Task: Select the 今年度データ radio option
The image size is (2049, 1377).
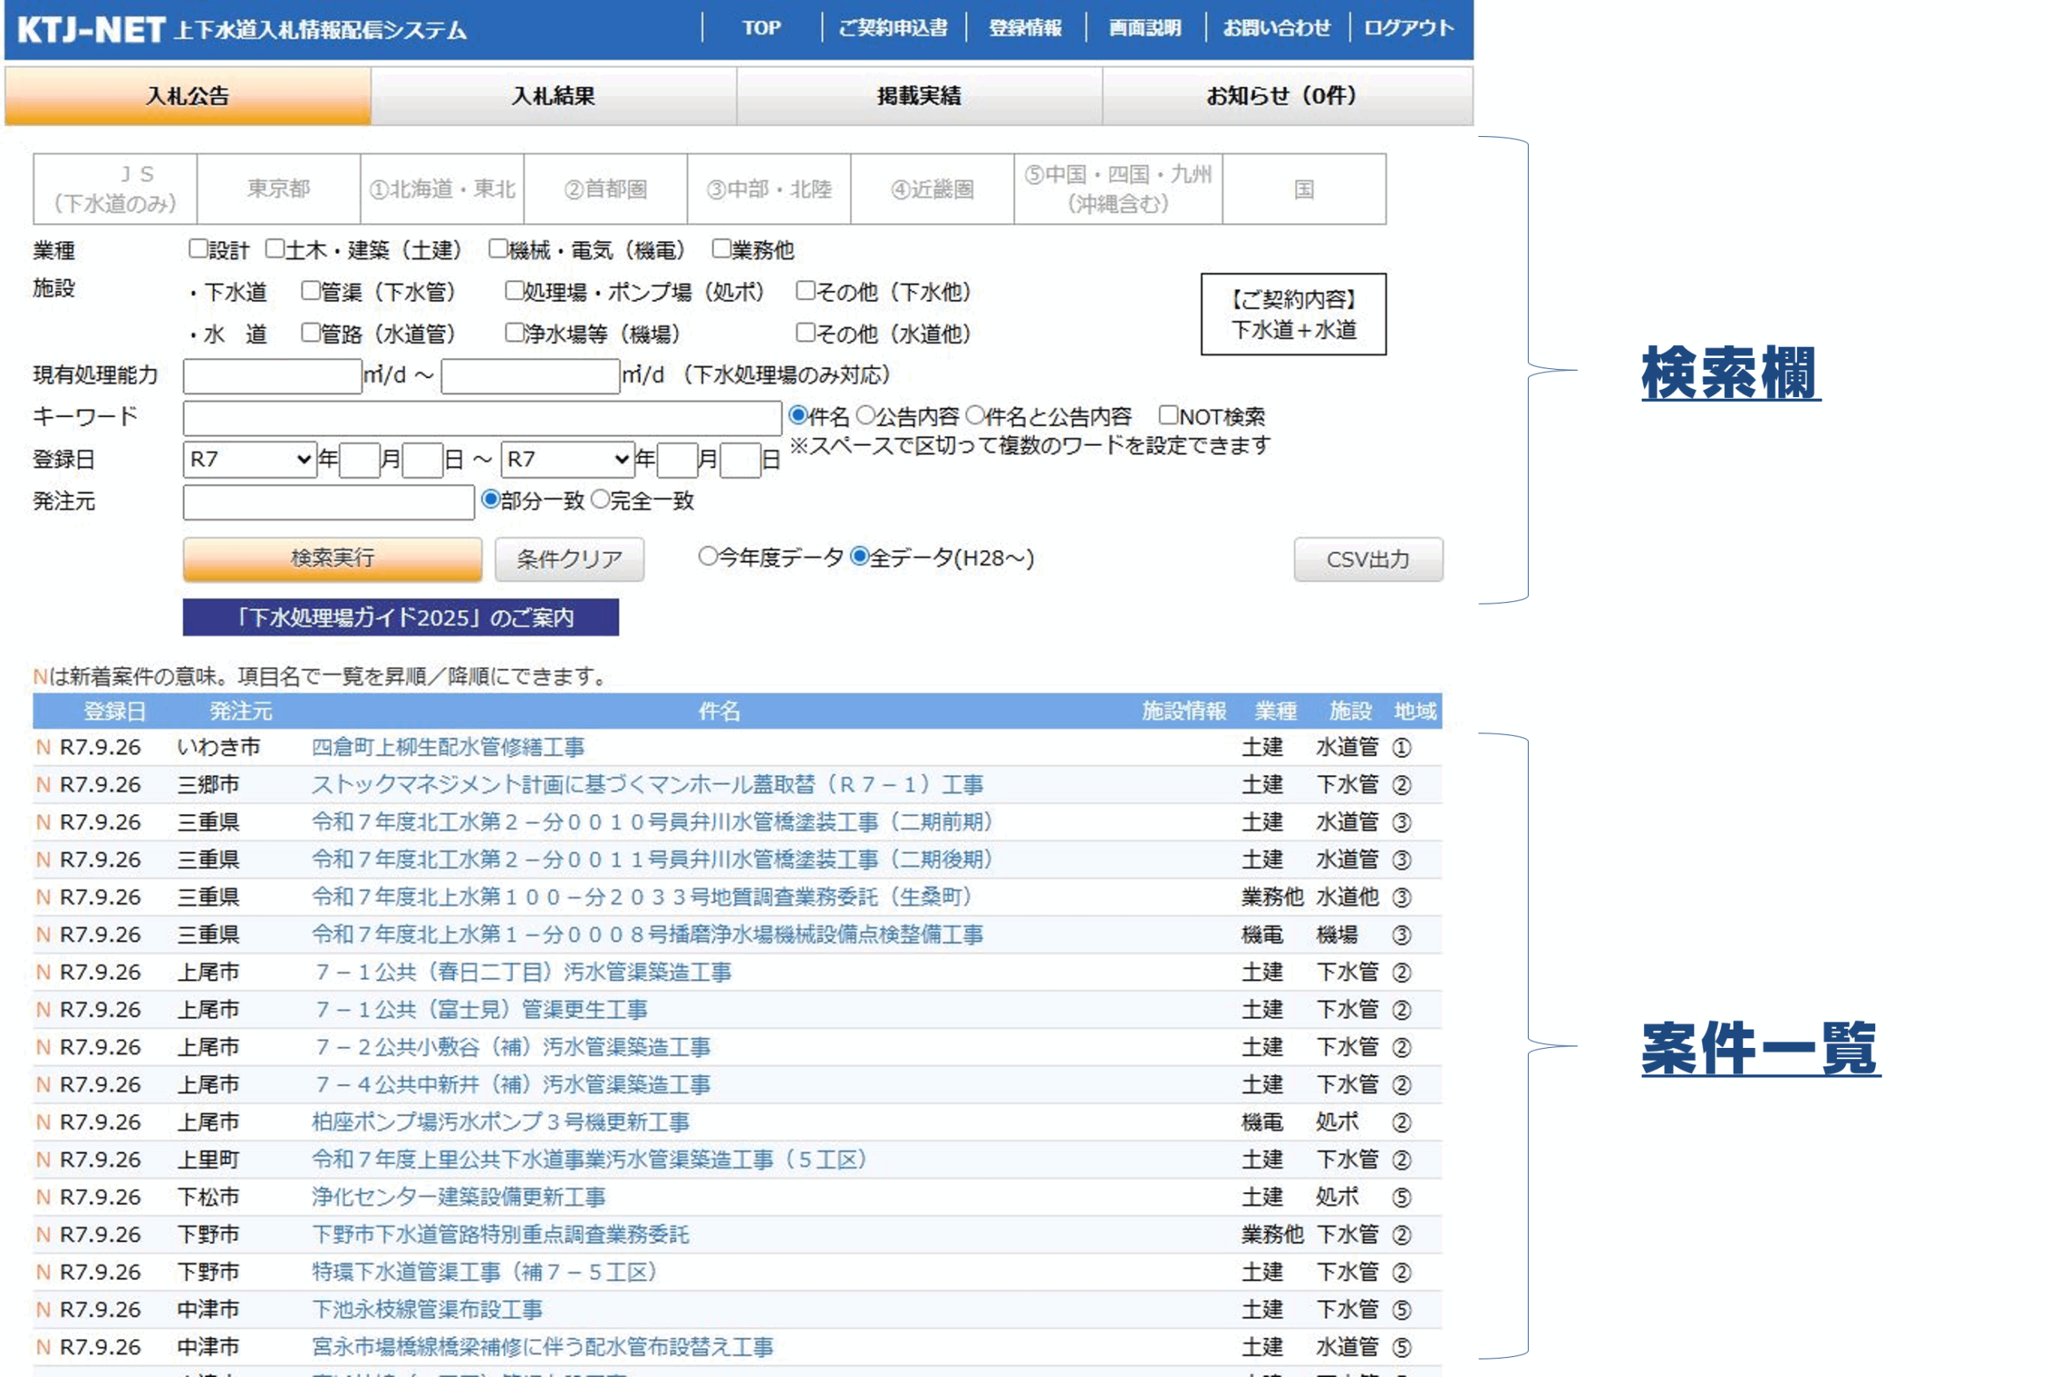Action: [708, 556]
